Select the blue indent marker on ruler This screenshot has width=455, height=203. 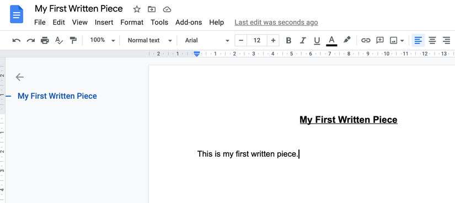197,54
